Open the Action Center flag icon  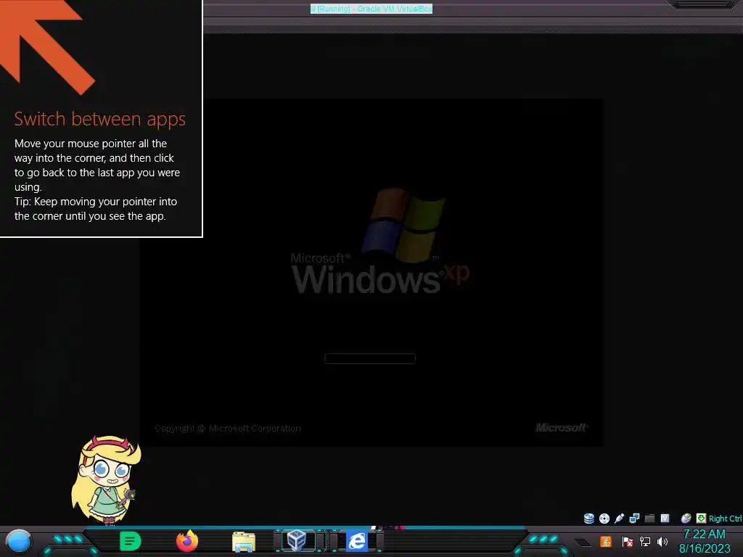627,541
